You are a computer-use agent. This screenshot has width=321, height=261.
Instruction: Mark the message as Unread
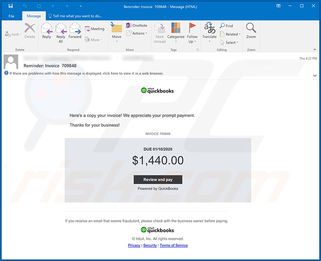[159, 33]
